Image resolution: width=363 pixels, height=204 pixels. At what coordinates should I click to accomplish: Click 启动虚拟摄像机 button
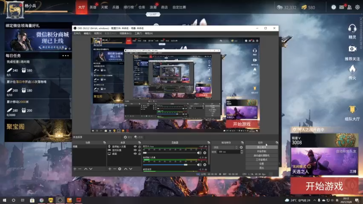click(262, 155)
